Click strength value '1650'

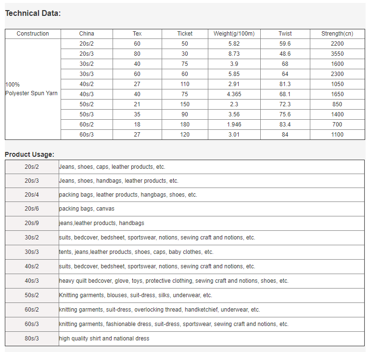(337, 94)
